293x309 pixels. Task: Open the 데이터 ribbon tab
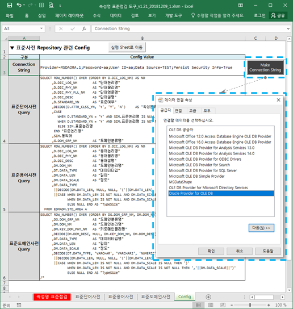click(x=116, y=15)
